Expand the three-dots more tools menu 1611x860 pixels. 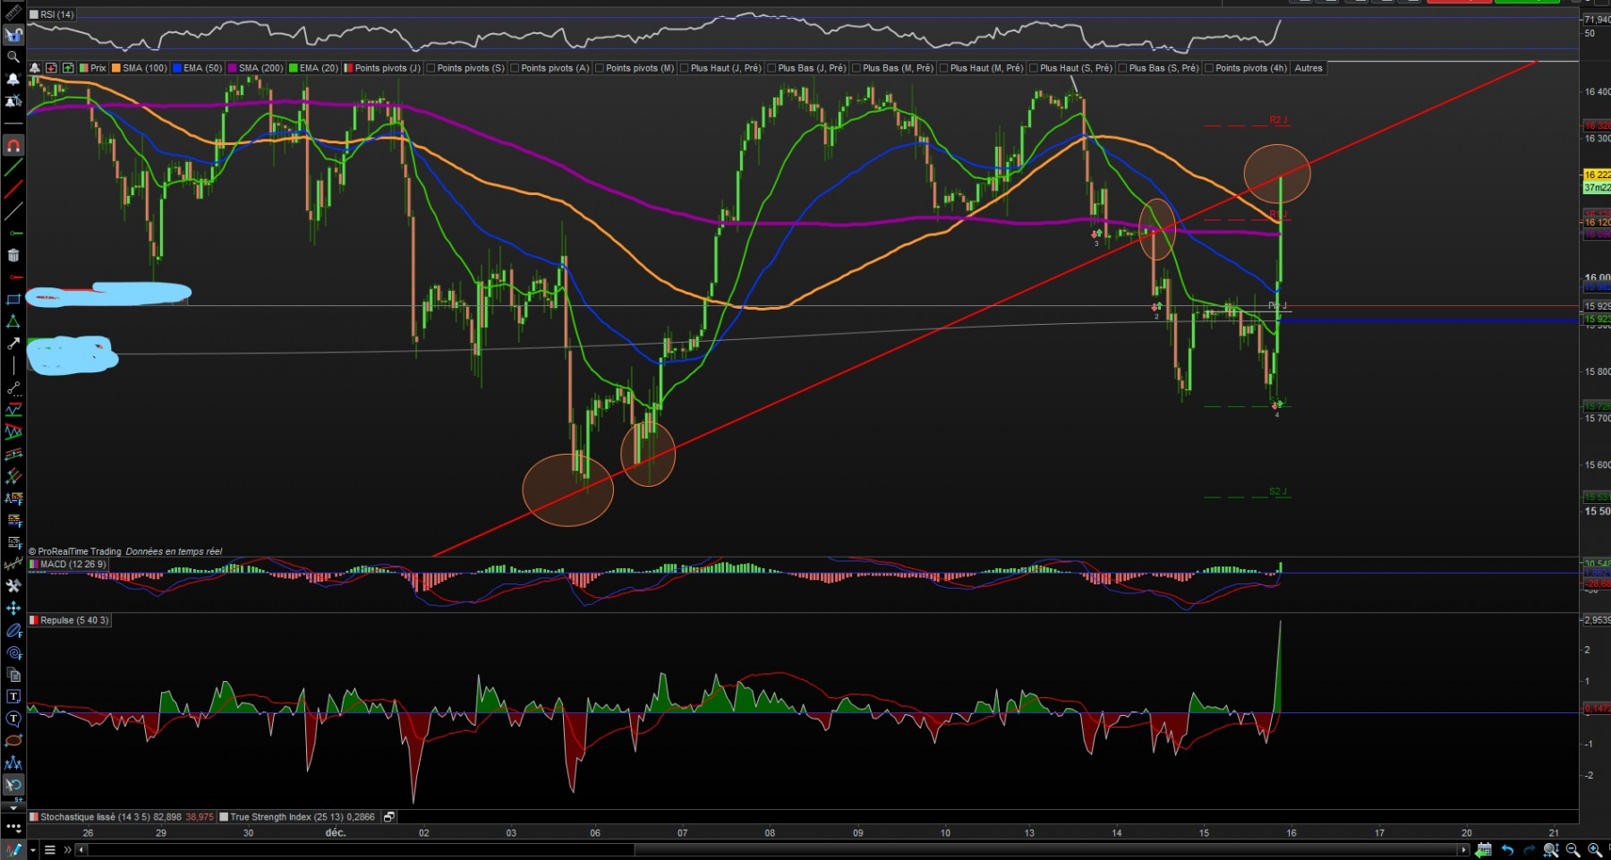coord(13,827)
